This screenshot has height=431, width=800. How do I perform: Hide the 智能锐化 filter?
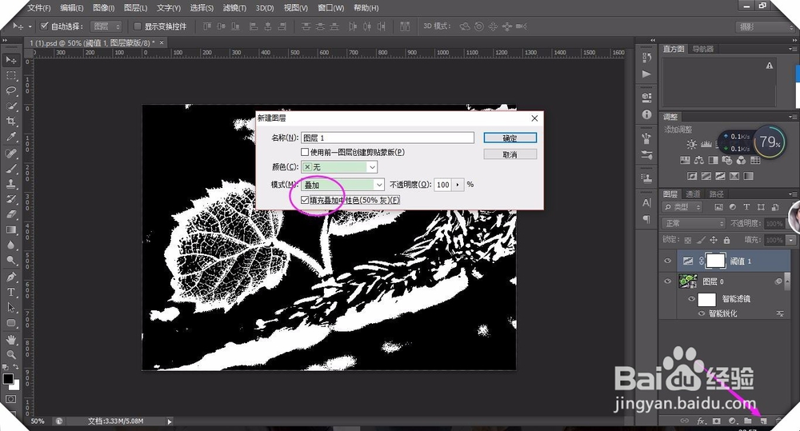702,313
